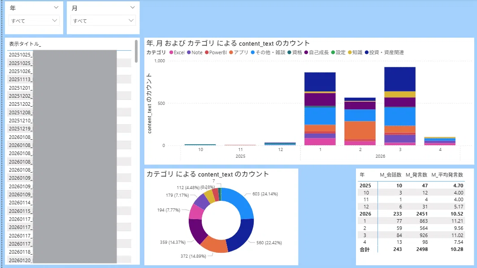Click the Excel legend marker
Screen dimensions: 477x268
(x=171, y=52)
